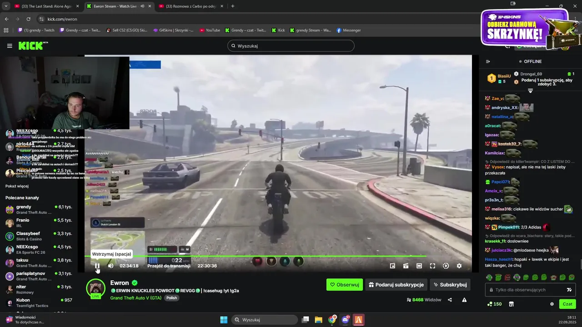Click the KICK logo
Viewport: 582px width, 327px height.
tap(33, 45)
